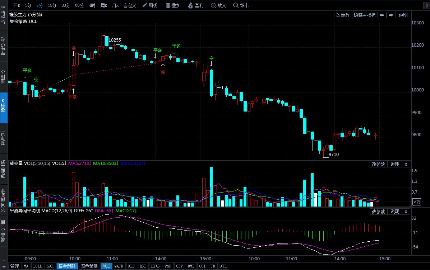Select the 画线 draw line tool
Image resolution: width=430 pixels, height=270 pixels.
[x=150, y=5]
